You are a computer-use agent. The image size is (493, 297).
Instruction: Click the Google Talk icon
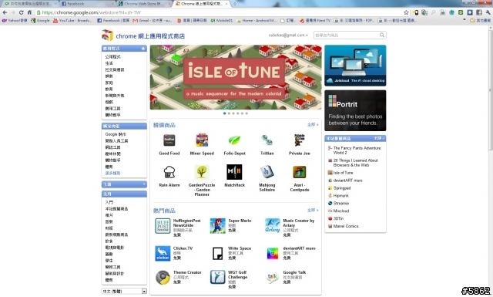[x=272, y=278]
